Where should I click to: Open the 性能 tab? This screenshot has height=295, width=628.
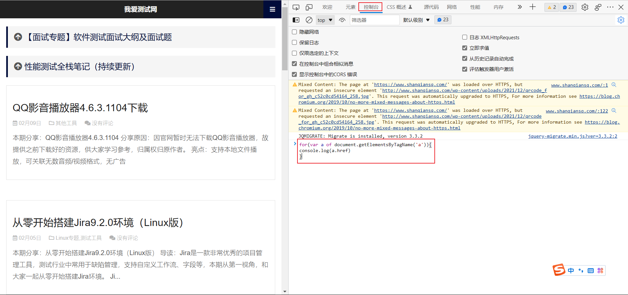475,7
